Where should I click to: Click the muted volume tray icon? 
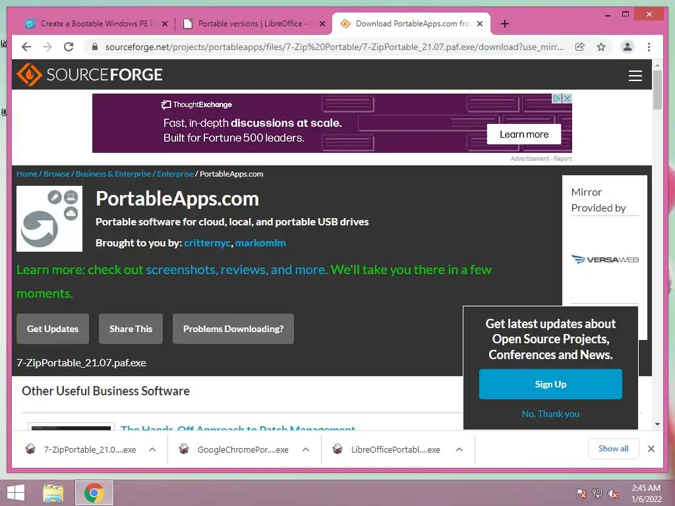pyautogui.click(x=613, y=493)
